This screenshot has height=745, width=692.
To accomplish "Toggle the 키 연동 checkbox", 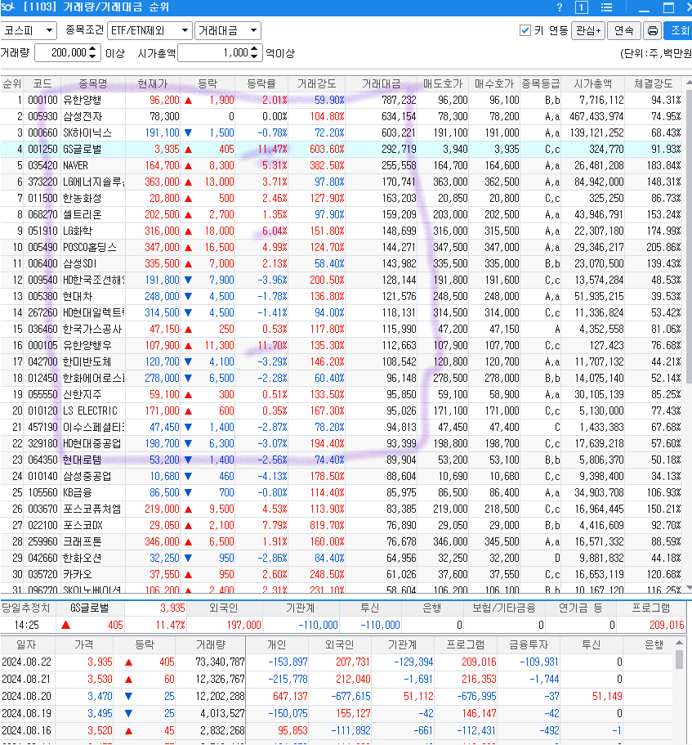I will pyautogui.click(x=525, y=30).
